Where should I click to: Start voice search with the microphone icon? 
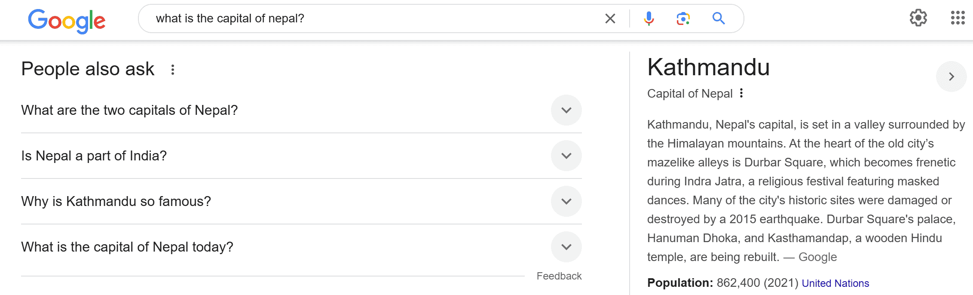[649, 18]
